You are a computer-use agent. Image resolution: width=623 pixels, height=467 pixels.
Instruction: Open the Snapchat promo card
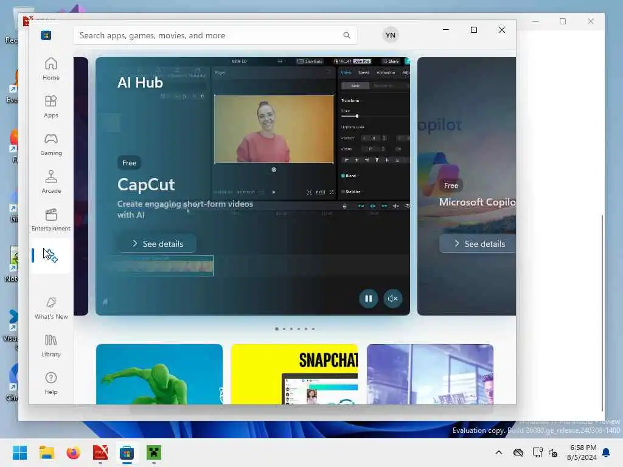coord(294,375)
